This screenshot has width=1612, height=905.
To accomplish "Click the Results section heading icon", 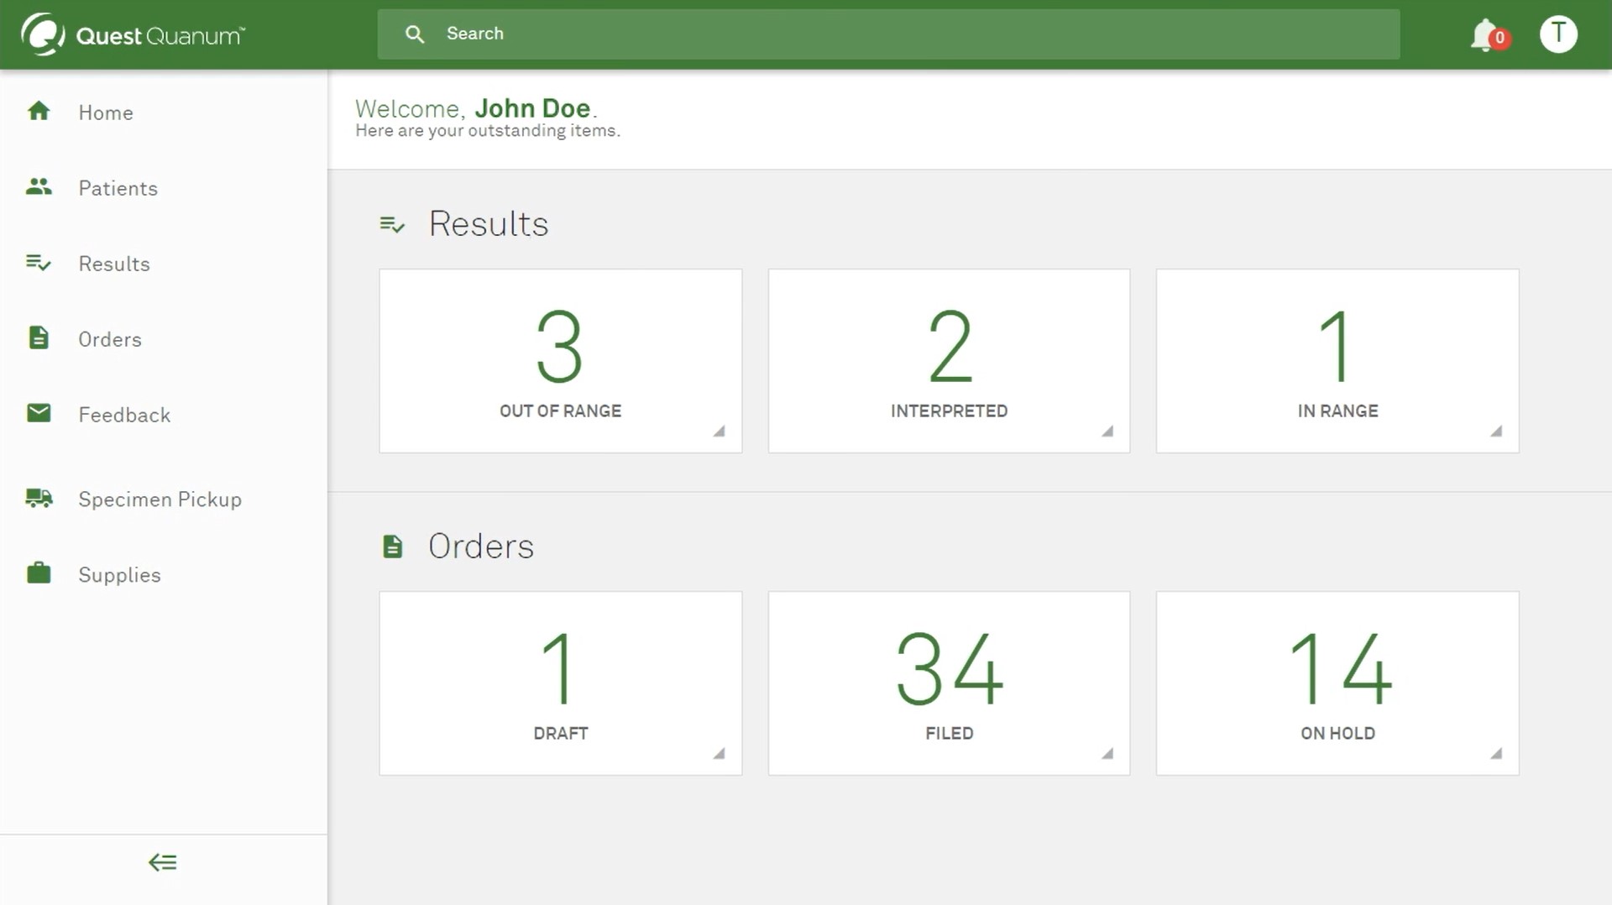I will (392, 224).
